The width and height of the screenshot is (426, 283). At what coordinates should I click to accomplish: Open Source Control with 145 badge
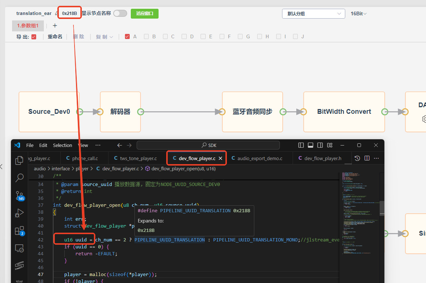[x=20, y=196]
